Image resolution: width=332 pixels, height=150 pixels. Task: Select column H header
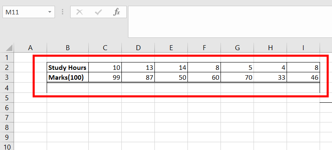tap(270, 48)
